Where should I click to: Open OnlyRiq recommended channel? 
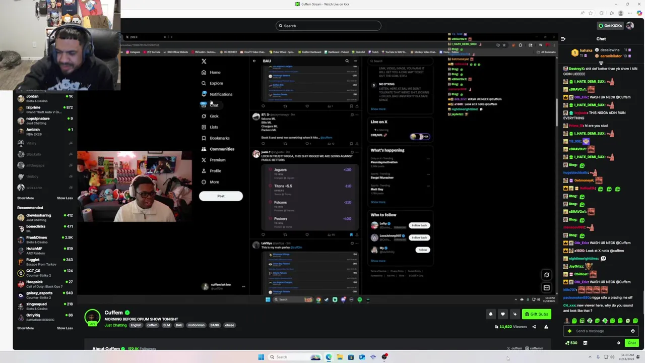[x=45, y=317]
